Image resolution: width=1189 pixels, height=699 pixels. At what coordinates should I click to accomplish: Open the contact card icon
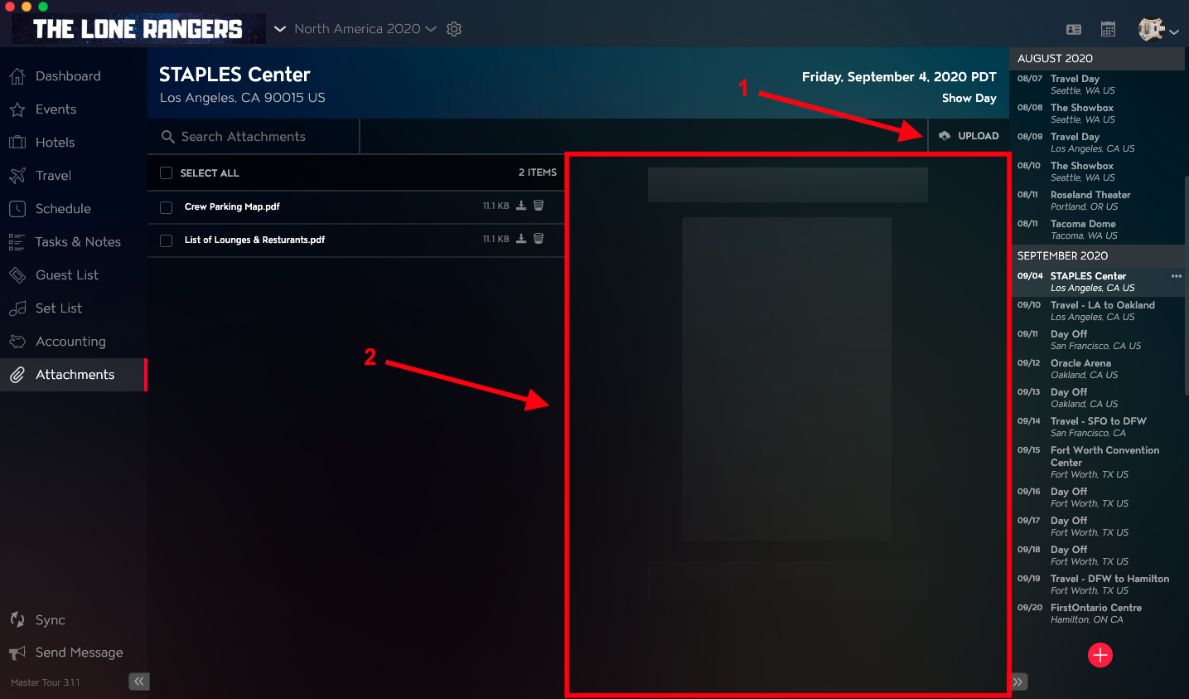(x=1074, y=29)
